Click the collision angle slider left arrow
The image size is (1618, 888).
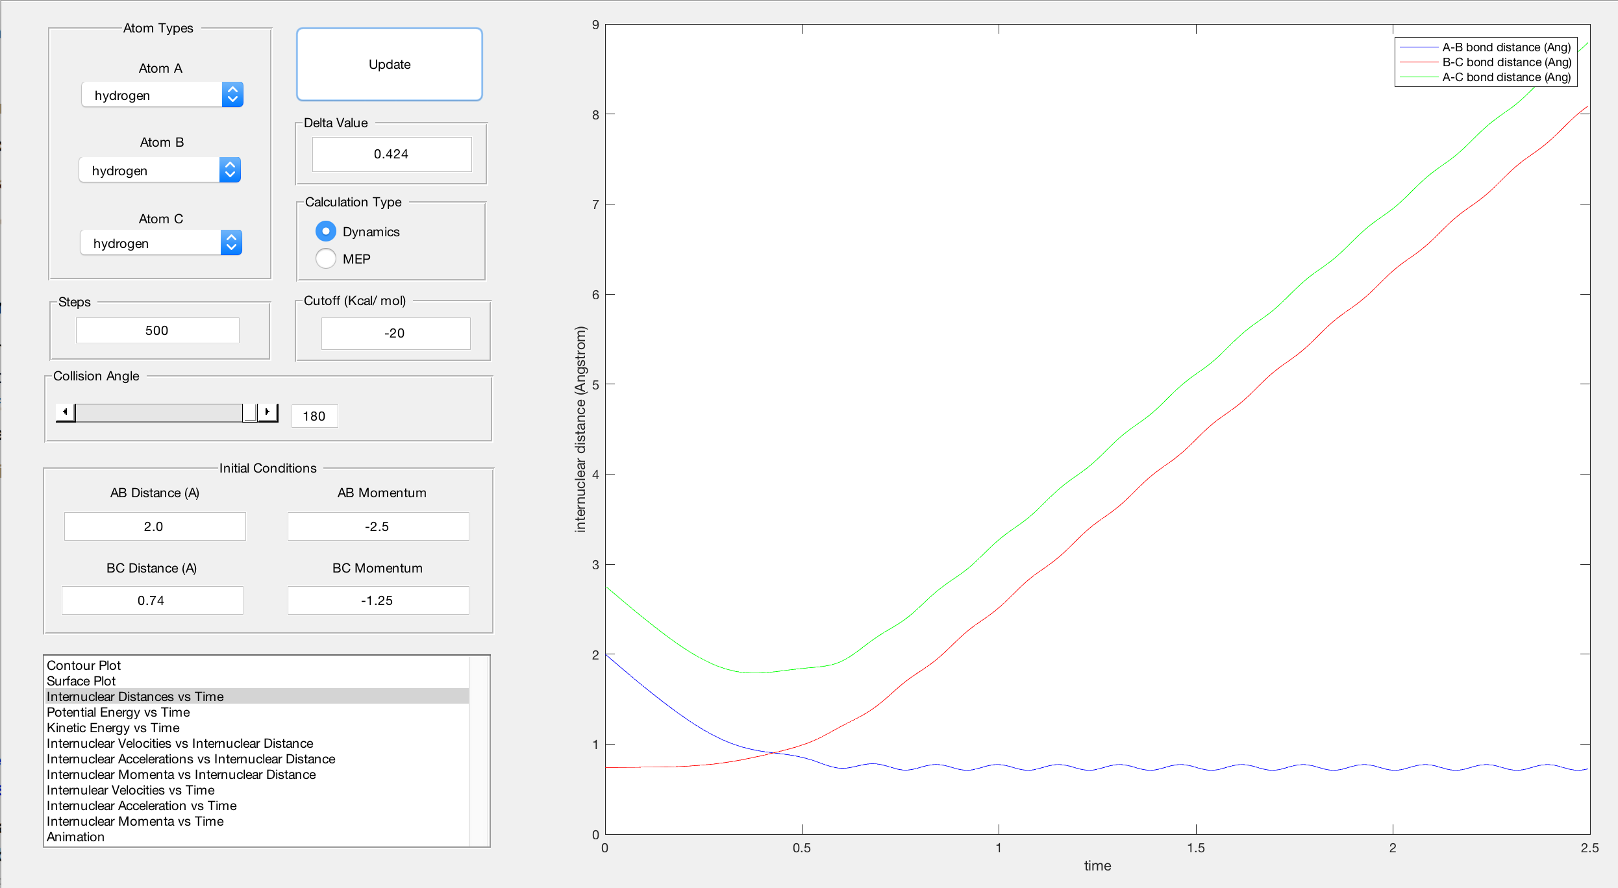tap(65, 412)
